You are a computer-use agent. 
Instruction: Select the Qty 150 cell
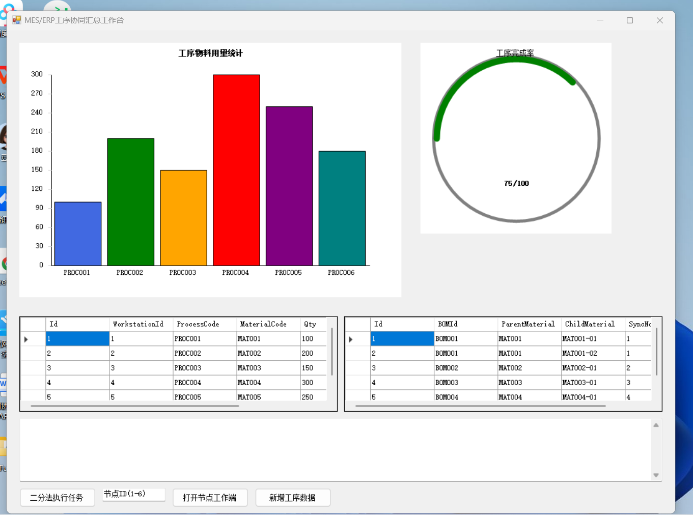point(313,368)
